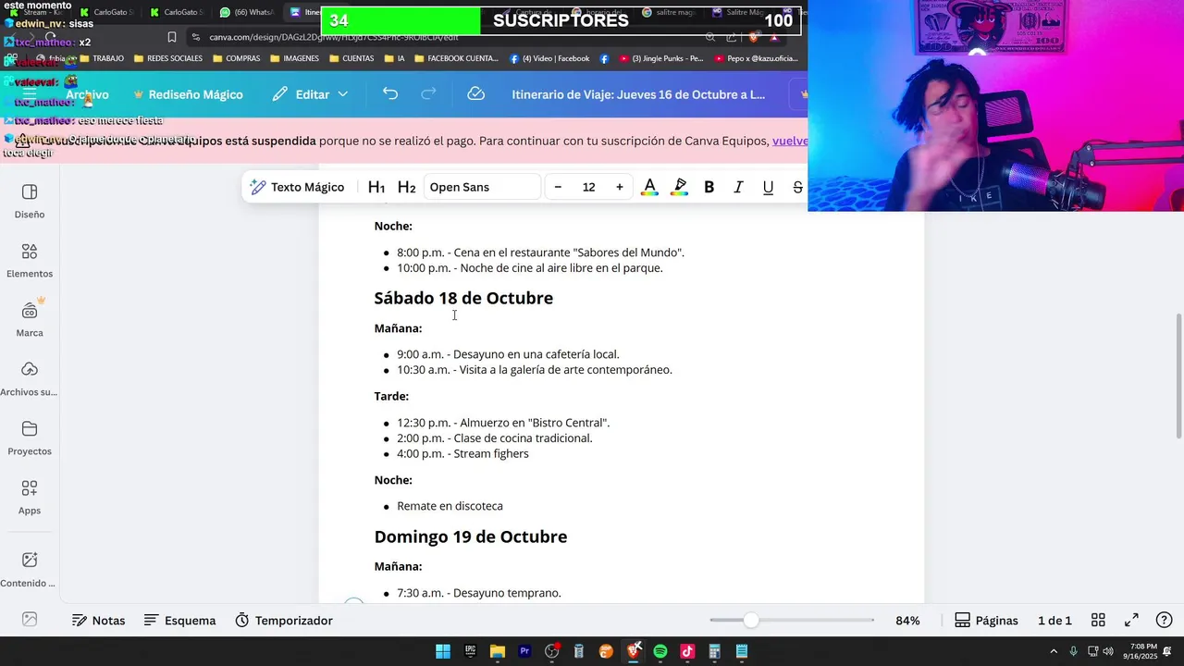Screen dimensions: 1184x666
Task: Open Esquema outline view
Action: 180,621
